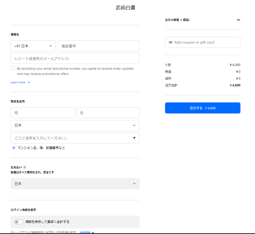Click the 姓 last name field
Screen dimensions: 255x234
(x=42, y=113)
